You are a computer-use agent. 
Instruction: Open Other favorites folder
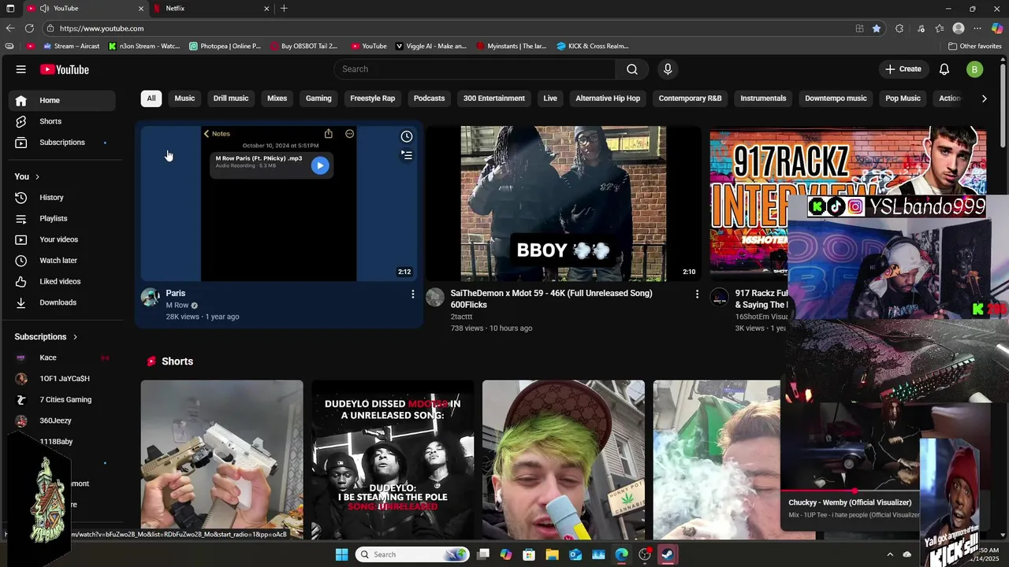coord(974,46)
